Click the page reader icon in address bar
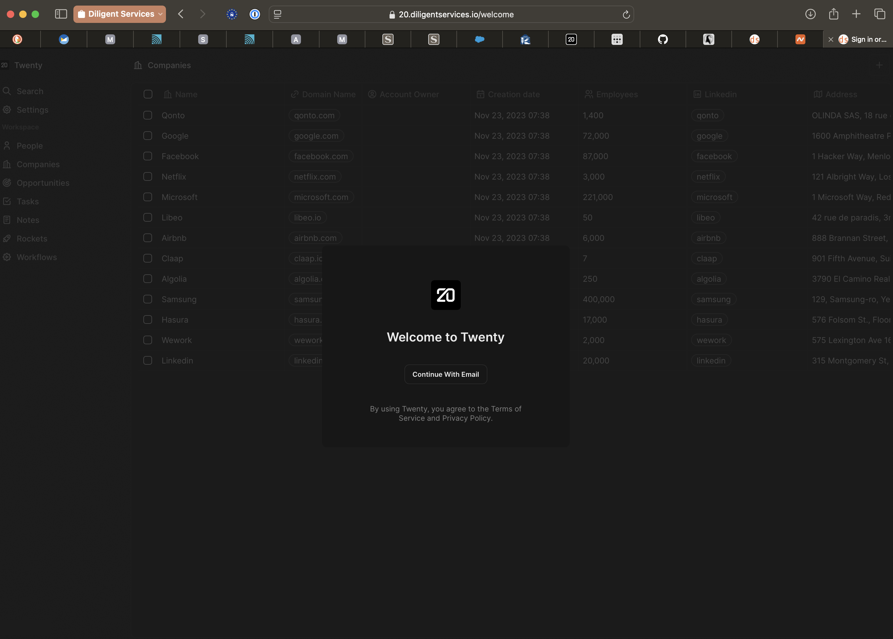 tap(277, 15)
